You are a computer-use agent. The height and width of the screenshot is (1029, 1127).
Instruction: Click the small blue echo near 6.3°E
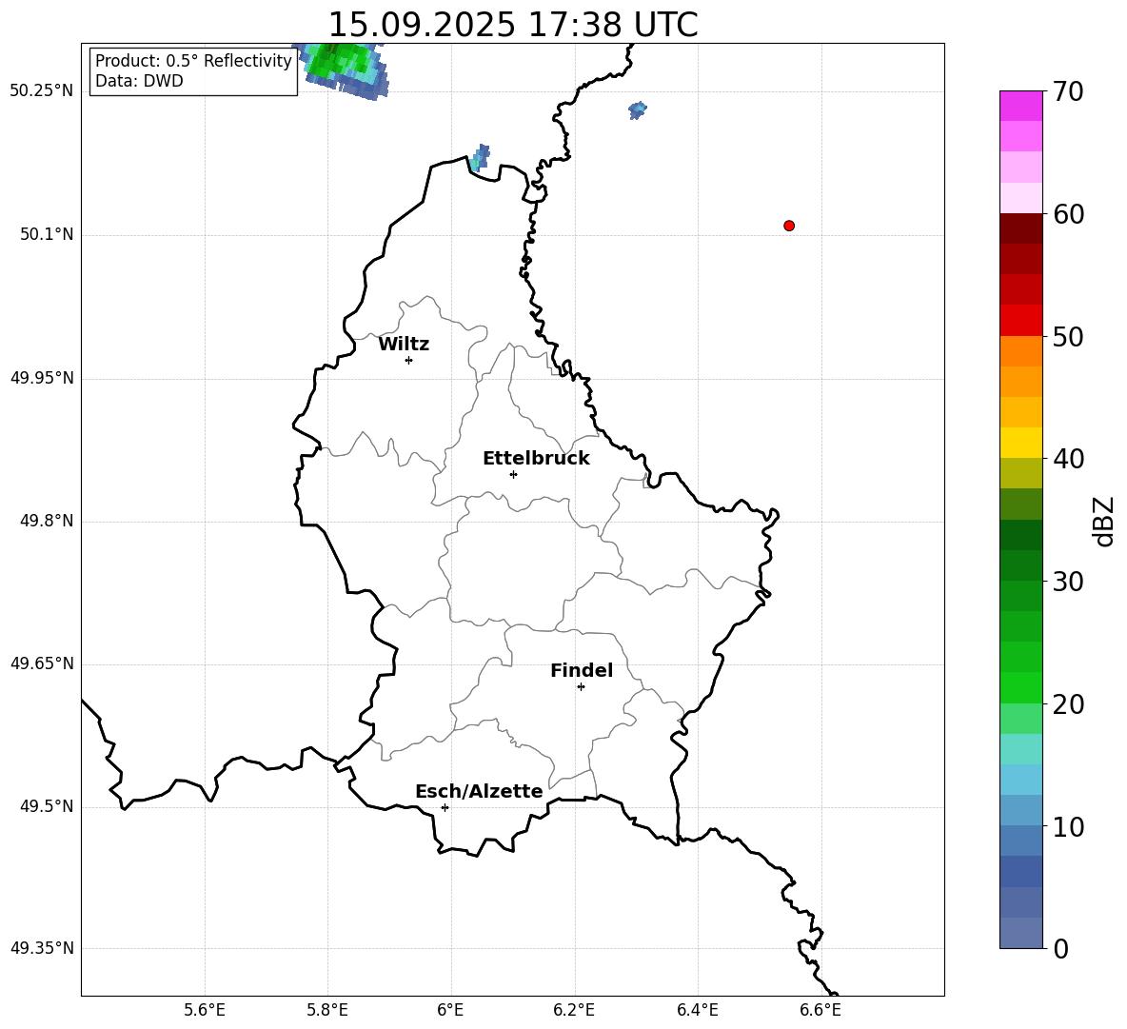click(638, 109)
